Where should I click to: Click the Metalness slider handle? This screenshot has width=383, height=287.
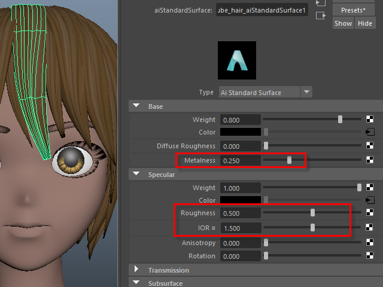pos(289,160)
